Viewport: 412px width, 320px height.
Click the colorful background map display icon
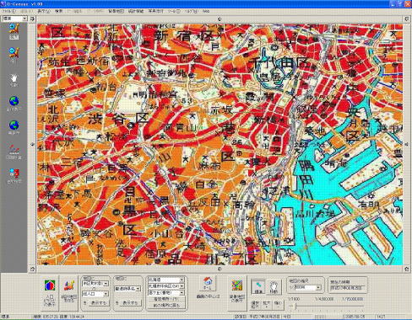point(237,285)
